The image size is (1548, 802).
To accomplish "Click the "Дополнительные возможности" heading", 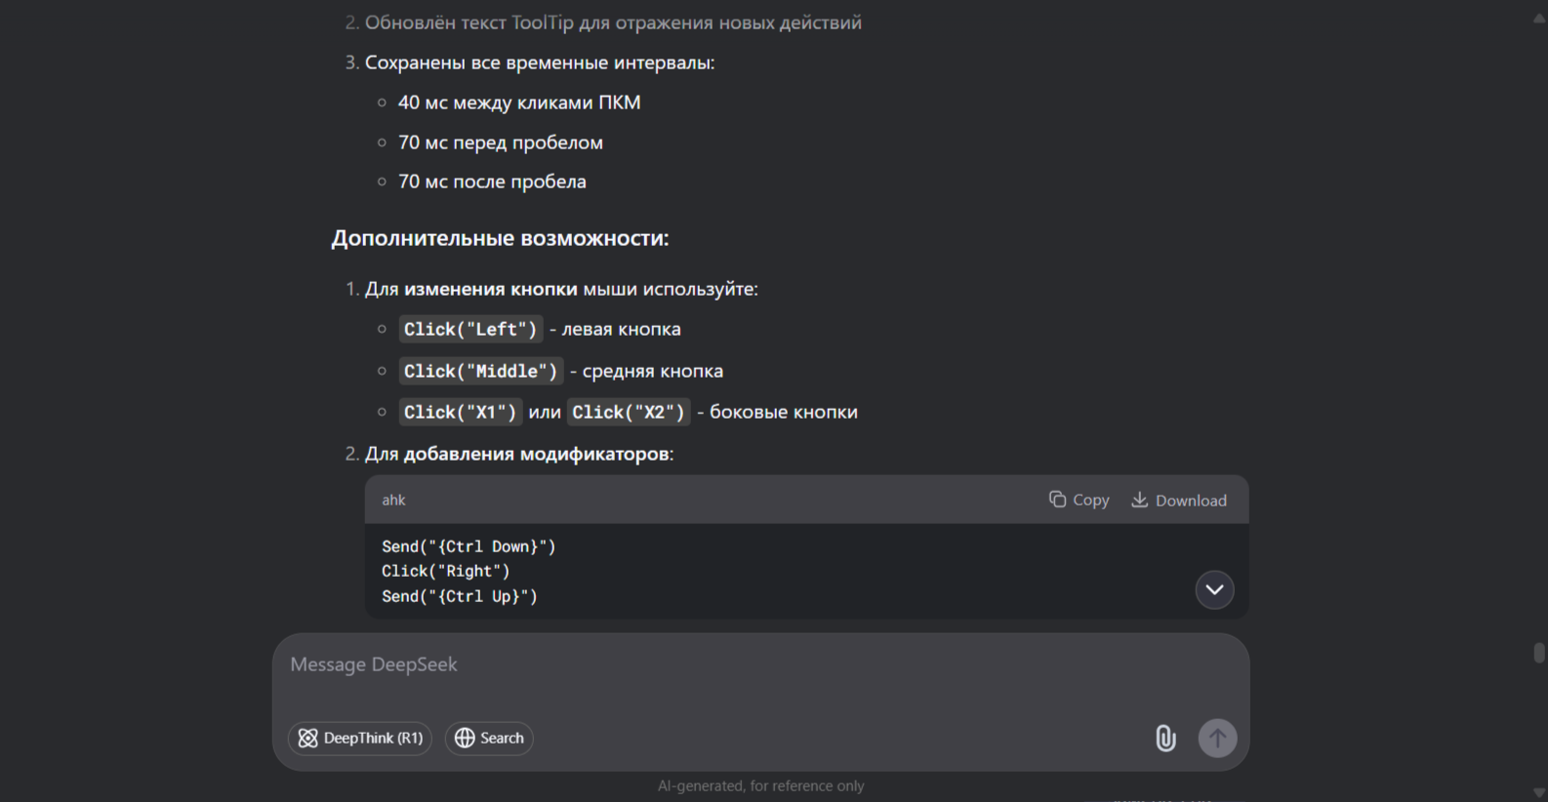I will pyautogui.click(x=500, y=239).
